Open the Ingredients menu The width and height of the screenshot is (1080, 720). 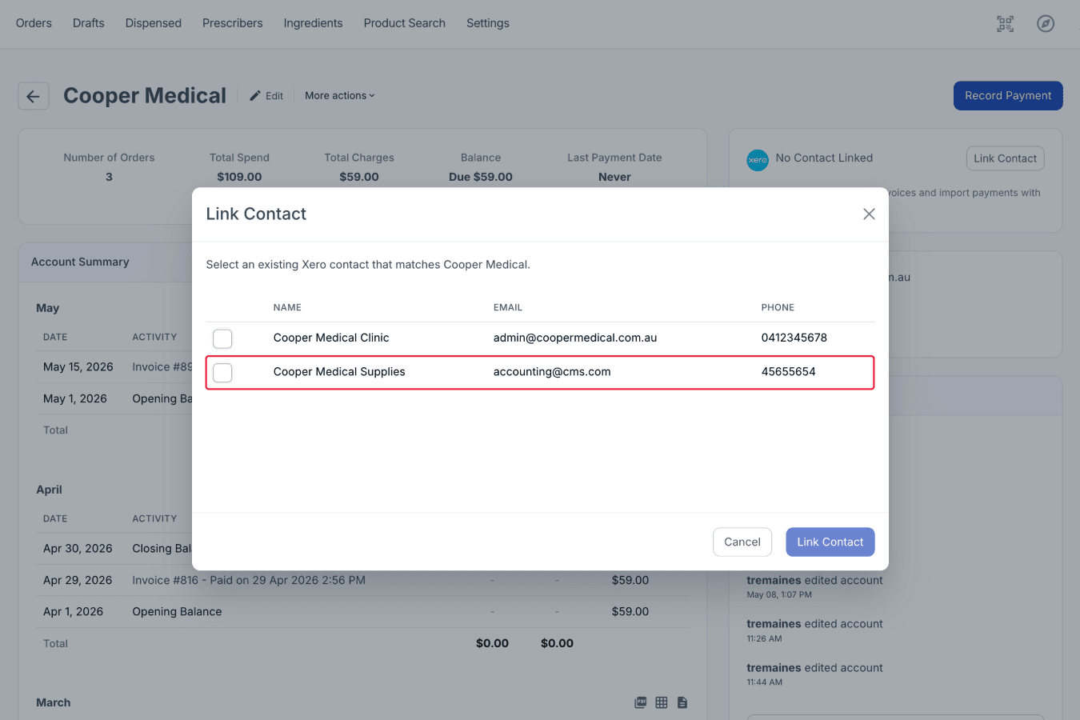pyautogui.click(x=313, y=23)
